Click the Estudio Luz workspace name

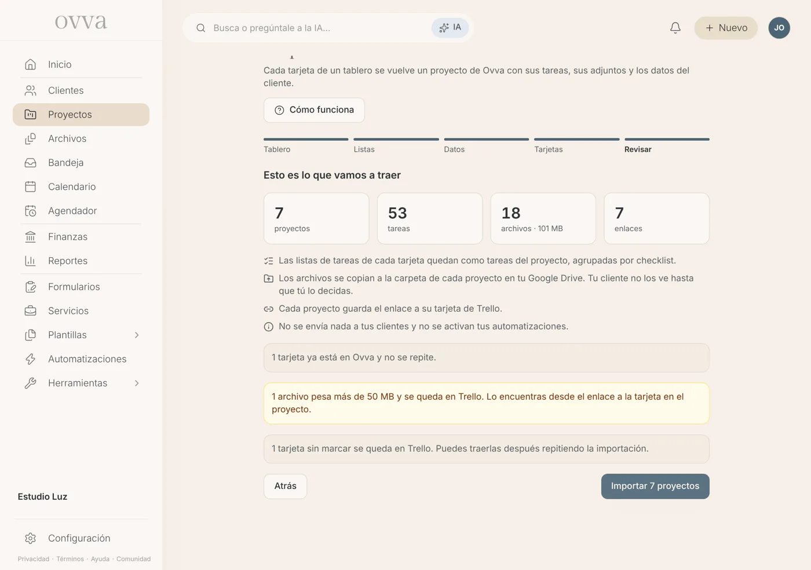click(42, 497)
